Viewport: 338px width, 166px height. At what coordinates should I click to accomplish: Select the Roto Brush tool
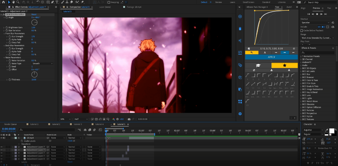tap(77, 2)
